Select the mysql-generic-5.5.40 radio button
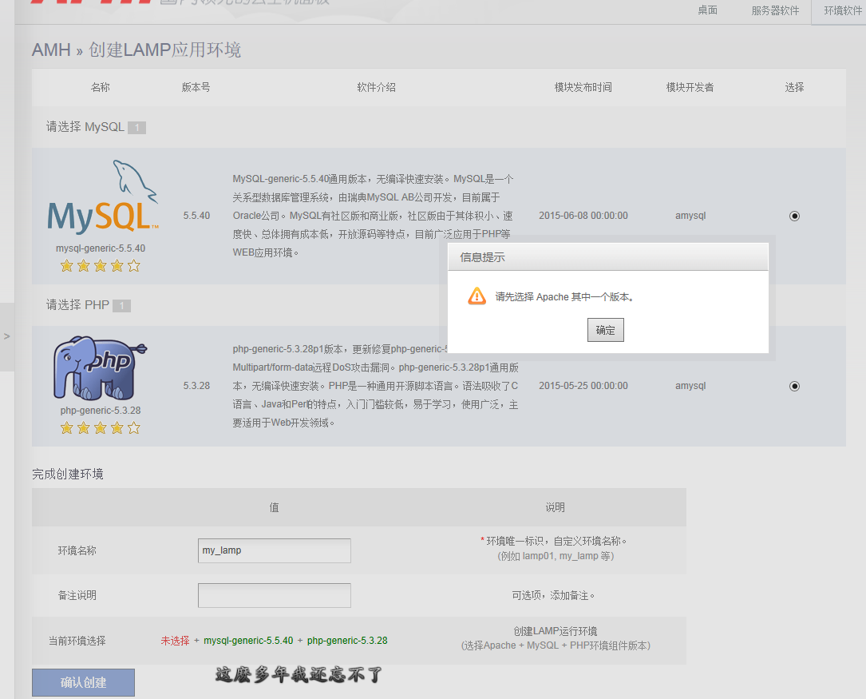This screenshot has height=699, width=866. (x=794, y=216)
